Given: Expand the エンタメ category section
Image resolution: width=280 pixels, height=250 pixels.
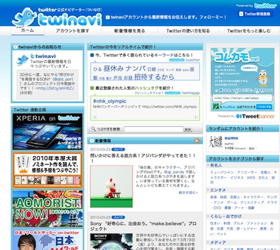Looking at the screenshot, I should pyautogui.click(x=218, y=190).
